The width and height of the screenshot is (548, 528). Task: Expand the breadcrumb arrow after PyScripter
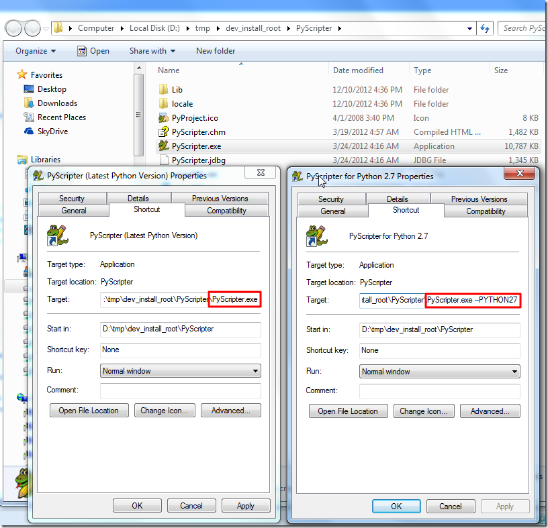(x=339, y=28)
